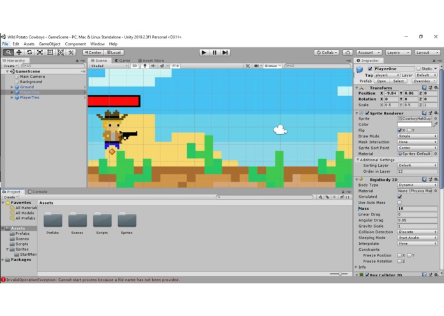
Task: Toggle Sprite Renderer enabled checkbox
Action: pos(367,113)
